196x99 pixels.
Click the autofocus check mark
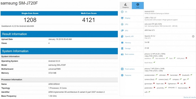click(x=153, y=58)
